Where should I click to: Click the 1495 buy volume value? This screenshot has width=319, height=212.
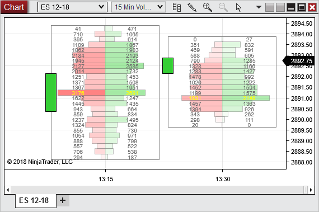click(x=132, y=120)
